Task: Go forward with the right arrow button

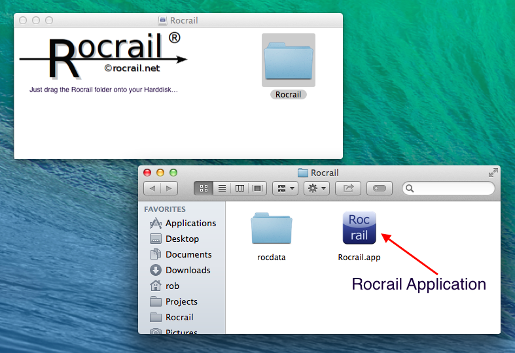Action: (x=169, y=188)
